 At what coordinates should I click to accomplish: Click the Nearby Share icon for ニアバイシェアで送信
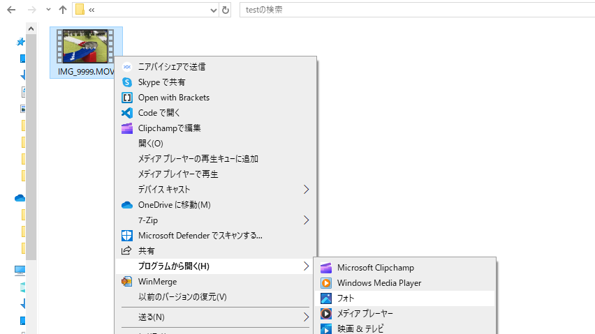126,67
